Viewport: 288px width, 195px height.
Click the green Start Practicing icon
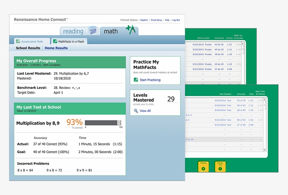[x=136, y=80]
